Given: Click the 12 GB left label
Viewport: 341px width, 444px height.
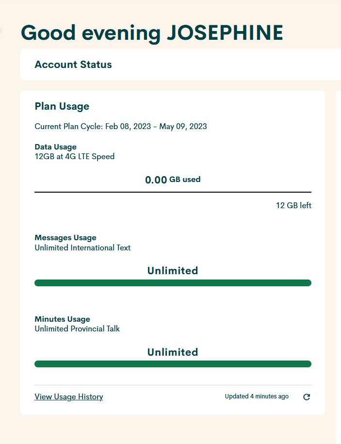Looking at the screenshot, I should (x=293, y=205).
